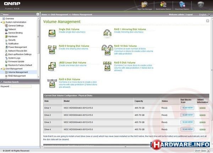
Task: Open Service Binding tree item
Action: (x=15, y=33)
